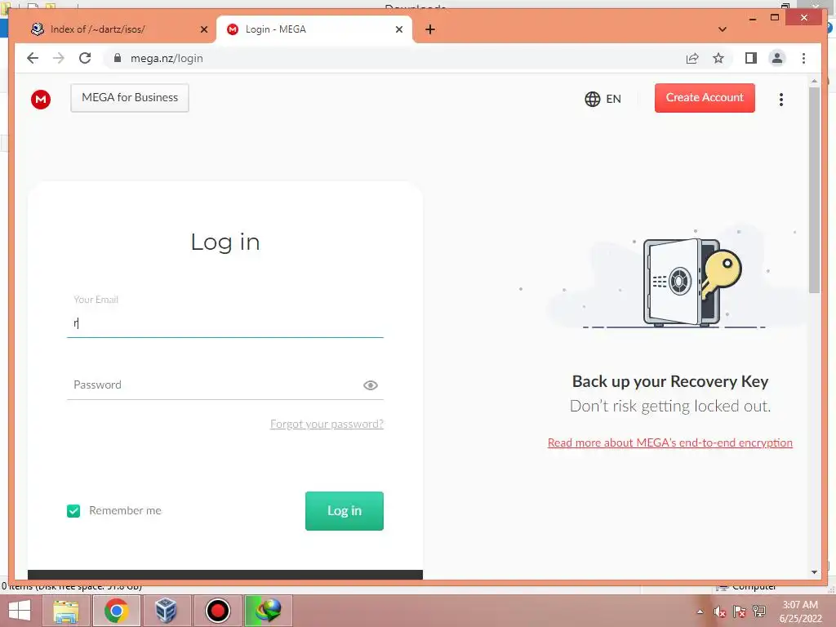Uncheck the Remember me checkbox

[x=73, y=511]
